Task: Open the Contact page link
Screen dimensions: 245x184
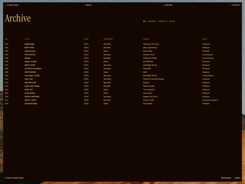Action: click(235, 5)
